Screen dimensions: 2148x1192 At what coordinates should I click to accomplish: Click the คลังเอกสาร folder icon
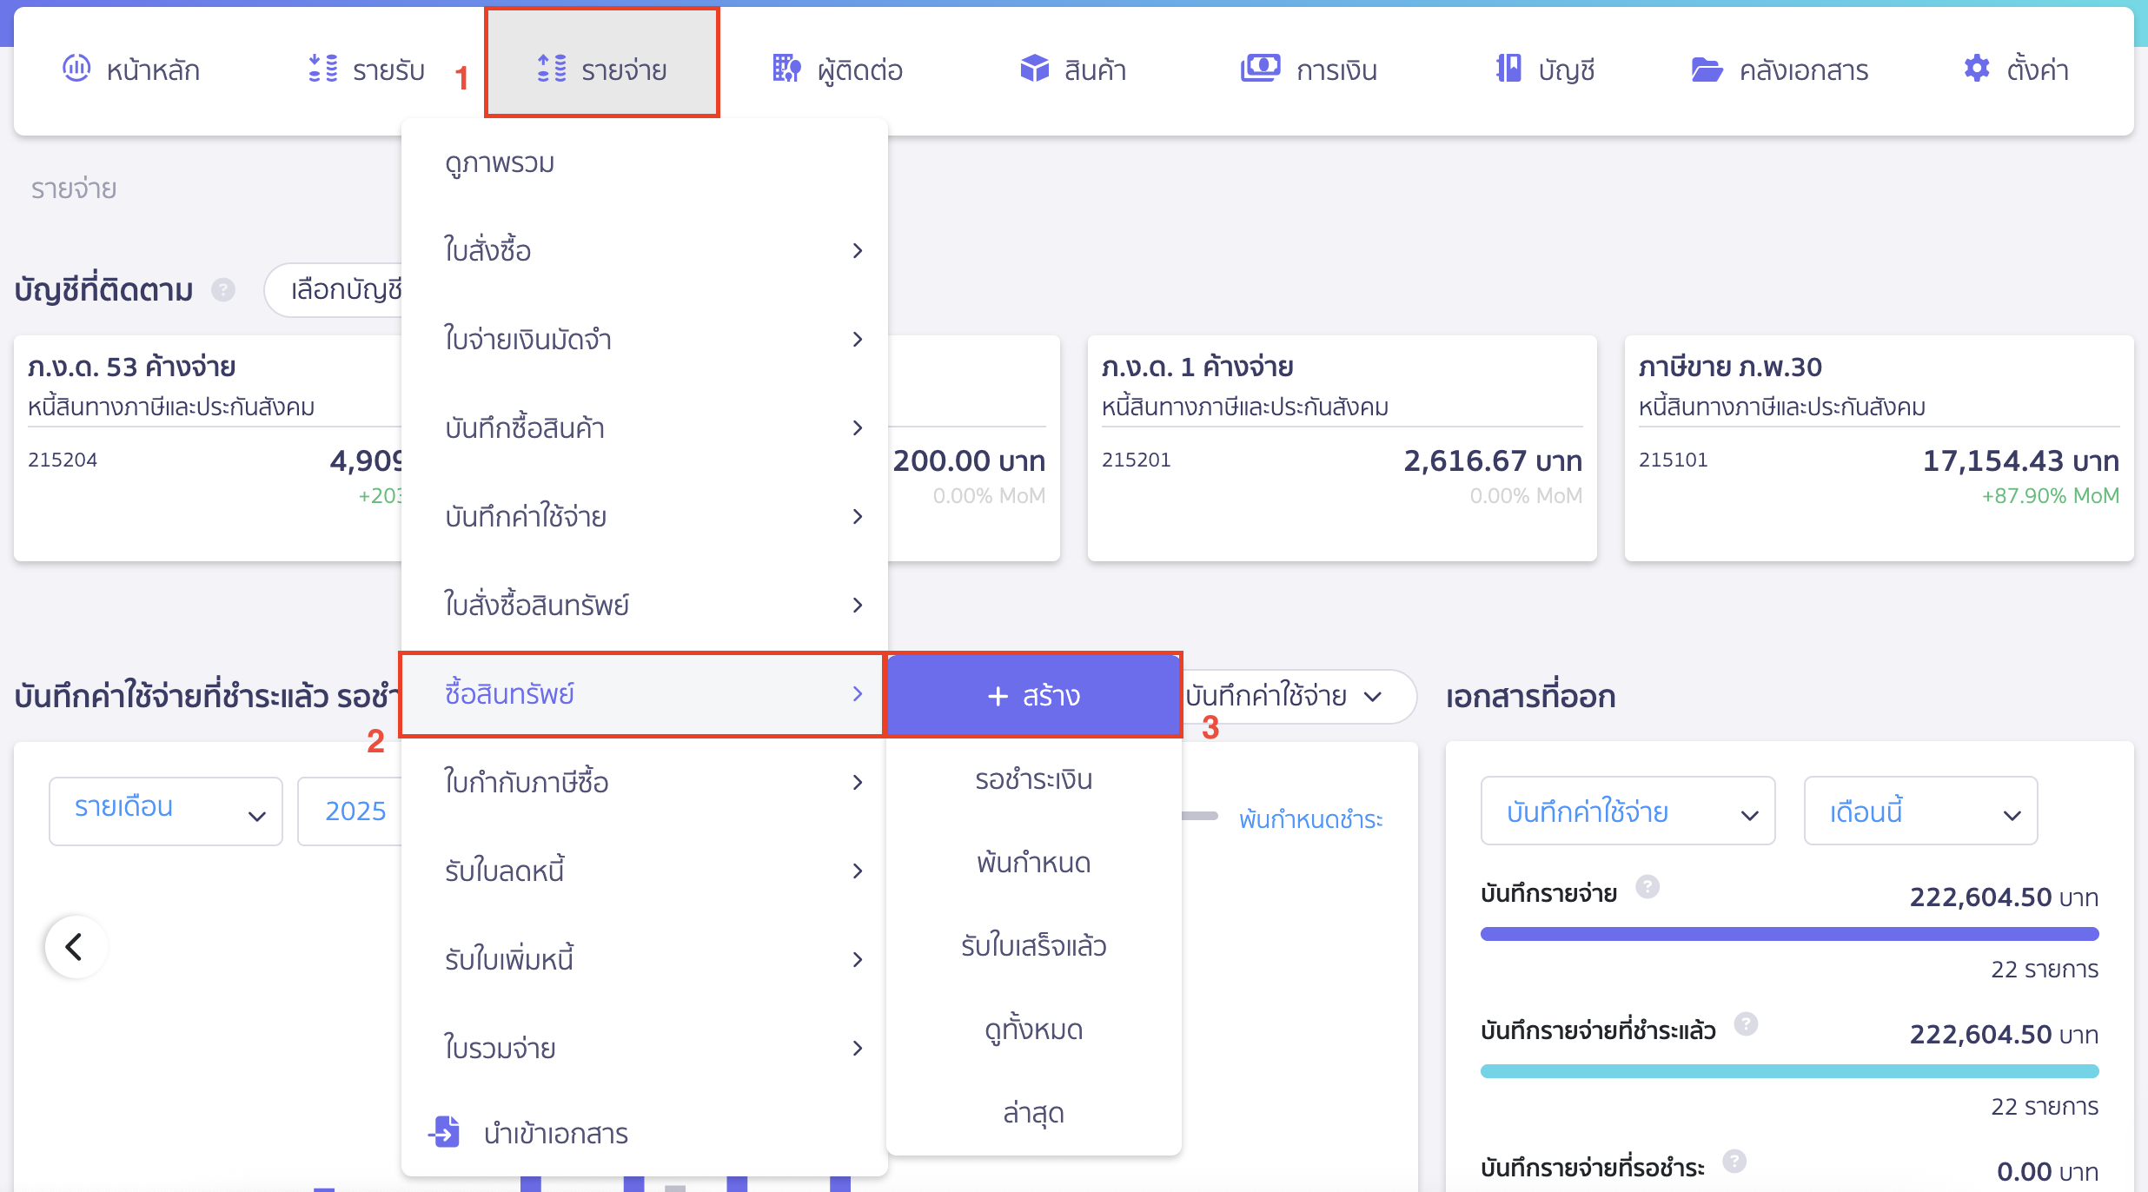[1707, 70]
